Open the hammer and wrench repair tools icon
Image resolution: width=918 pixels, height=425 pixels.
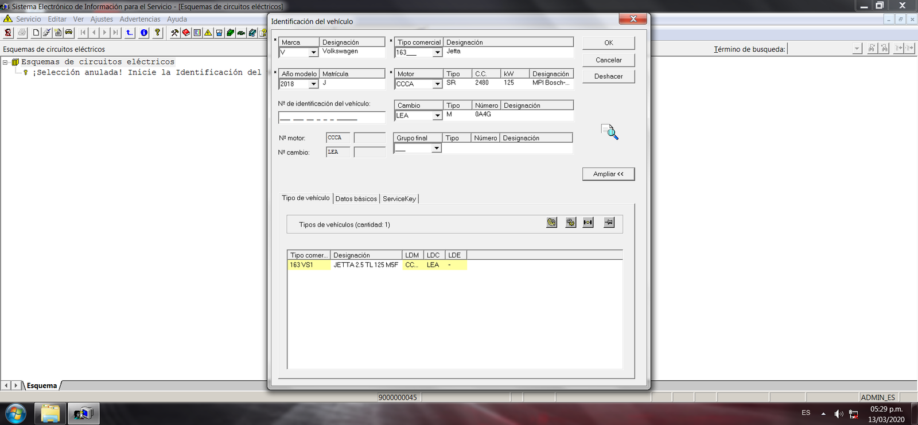[x=175, y=33]
